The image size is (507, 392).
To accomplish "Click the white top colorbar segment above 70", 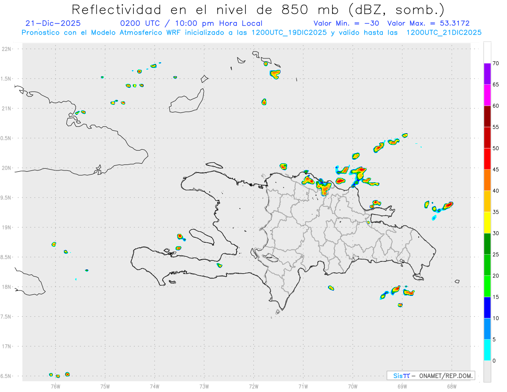I will 487,52.
